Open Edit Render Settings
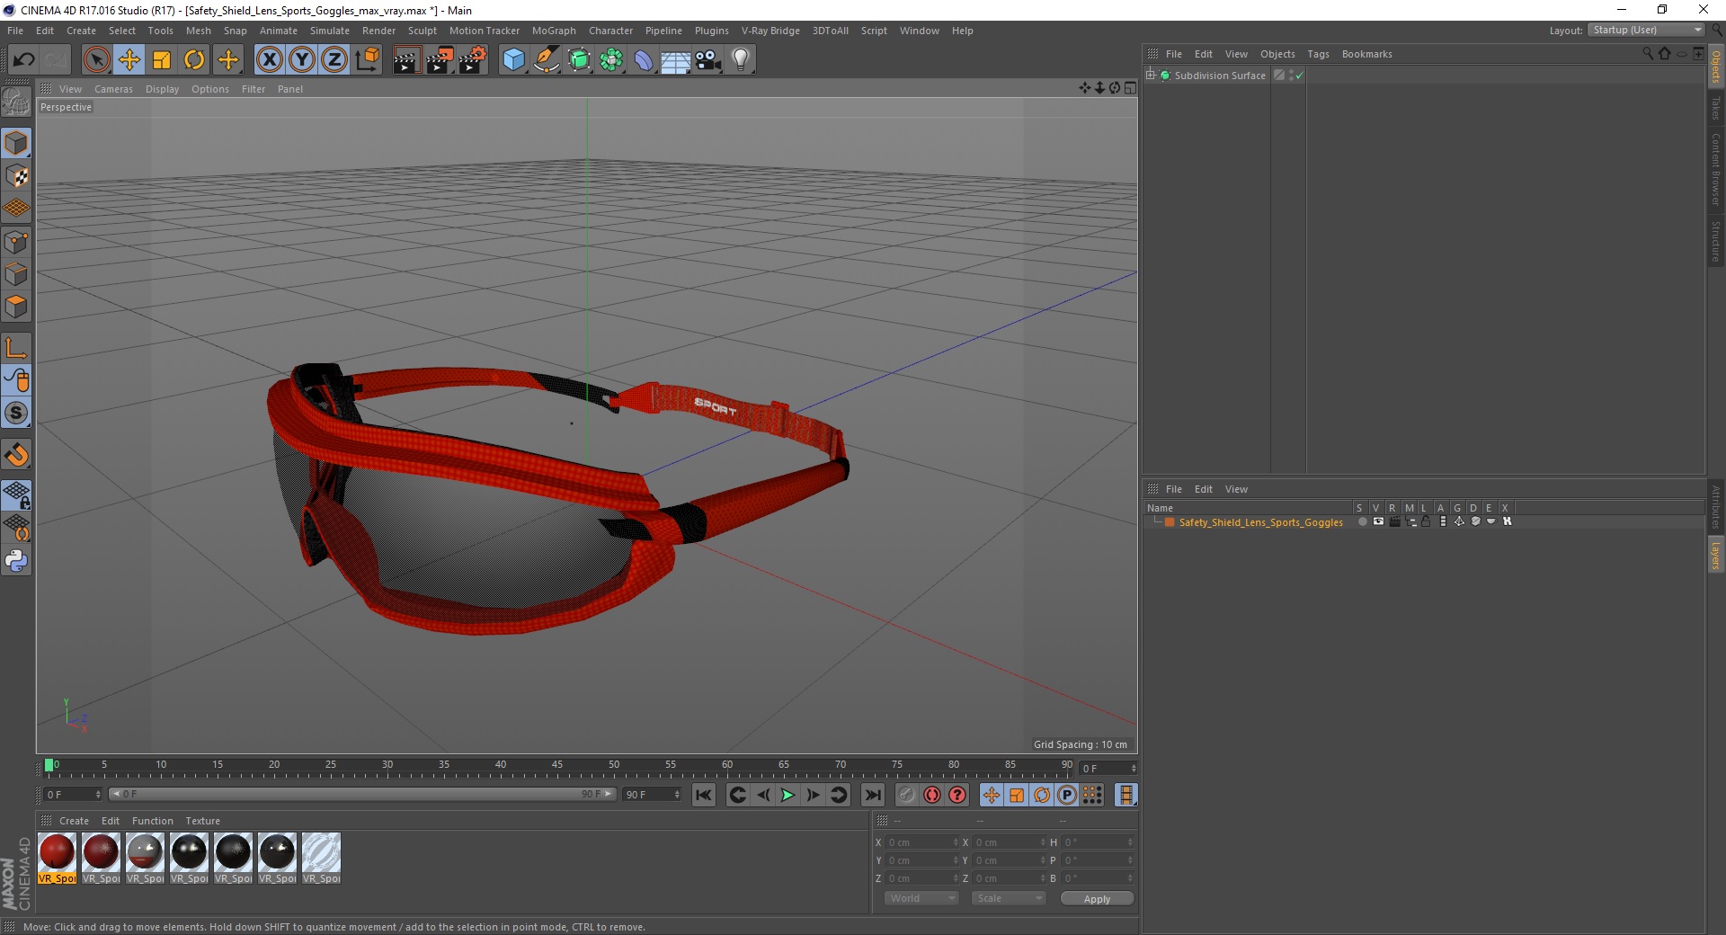 pyautogui.click(x=473, y=60)
